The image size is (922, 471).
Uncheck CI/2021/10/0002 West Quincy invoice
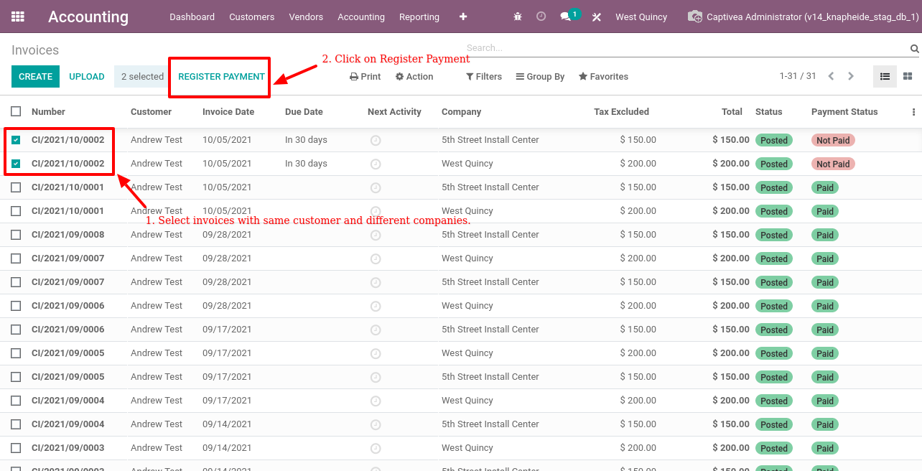[16, 164]
